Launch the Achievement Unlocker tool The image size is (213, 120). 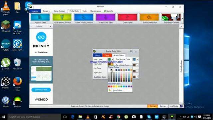(x=62, y=19)
